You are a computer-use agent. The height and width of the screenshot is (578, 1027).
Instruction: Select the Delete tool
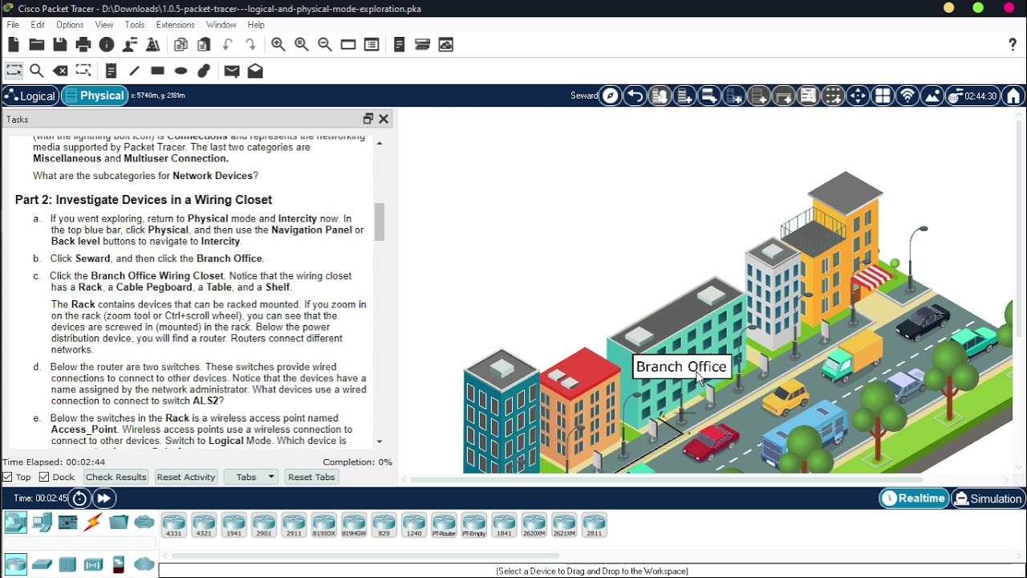click(x=60, y=71)
